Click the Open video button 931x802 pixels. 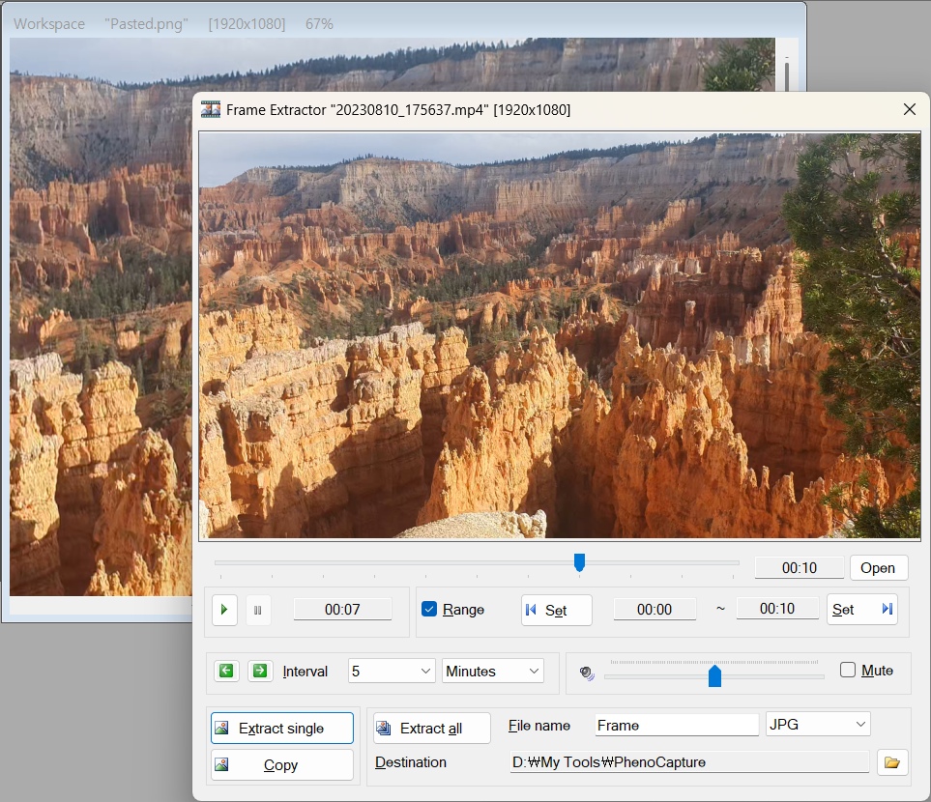pyautogui.click(x=878, y=568)
